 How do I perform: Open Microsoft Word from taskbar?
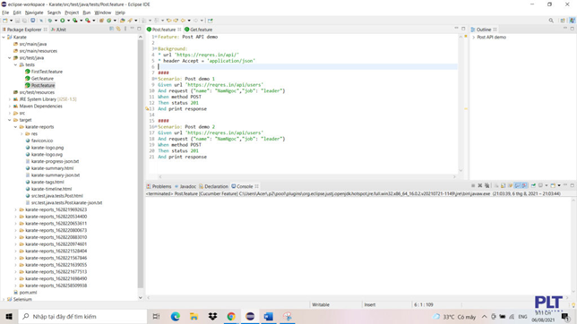(268, 316)
